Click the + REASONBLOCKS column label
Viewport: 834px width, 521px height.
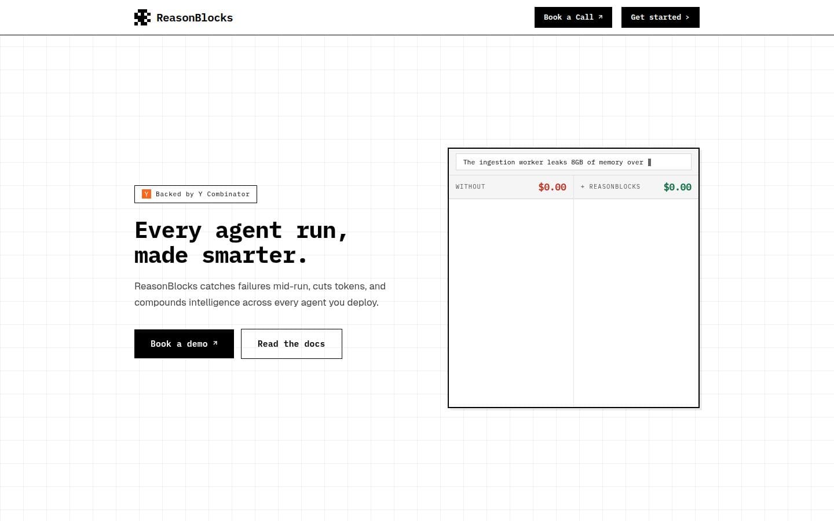point(610,187)
